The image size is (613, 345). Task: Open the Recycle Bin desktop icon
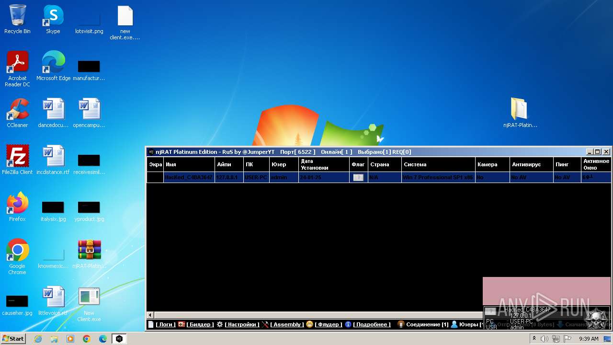(17, 20)
